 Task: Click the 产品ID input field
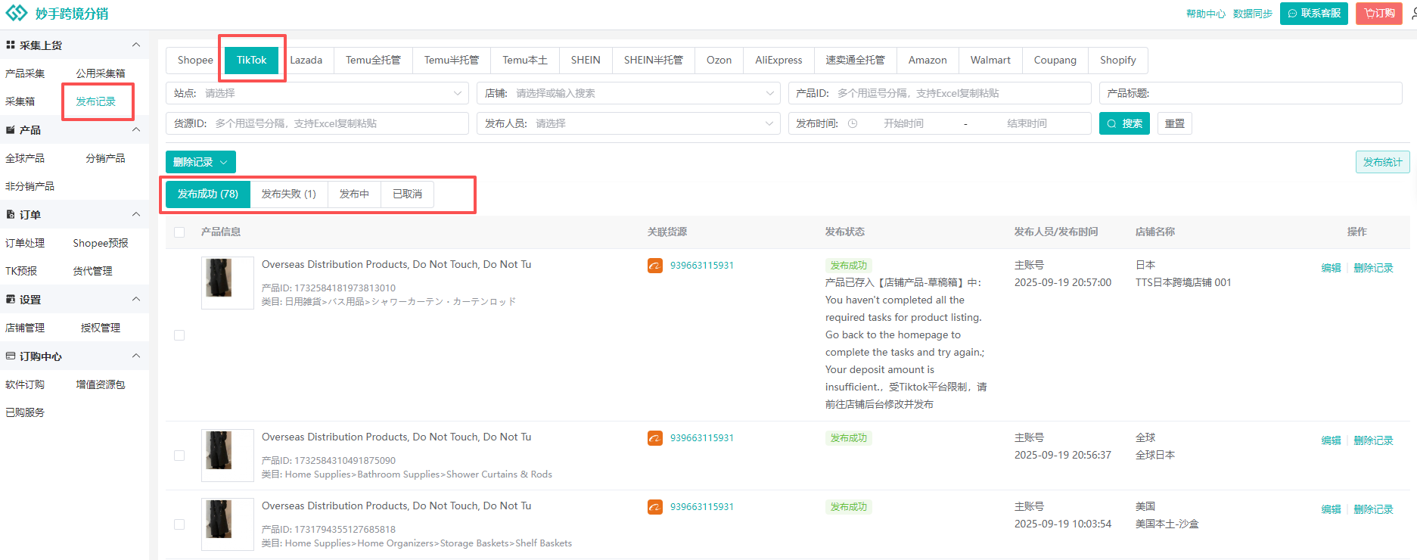[x=961, y=93]
